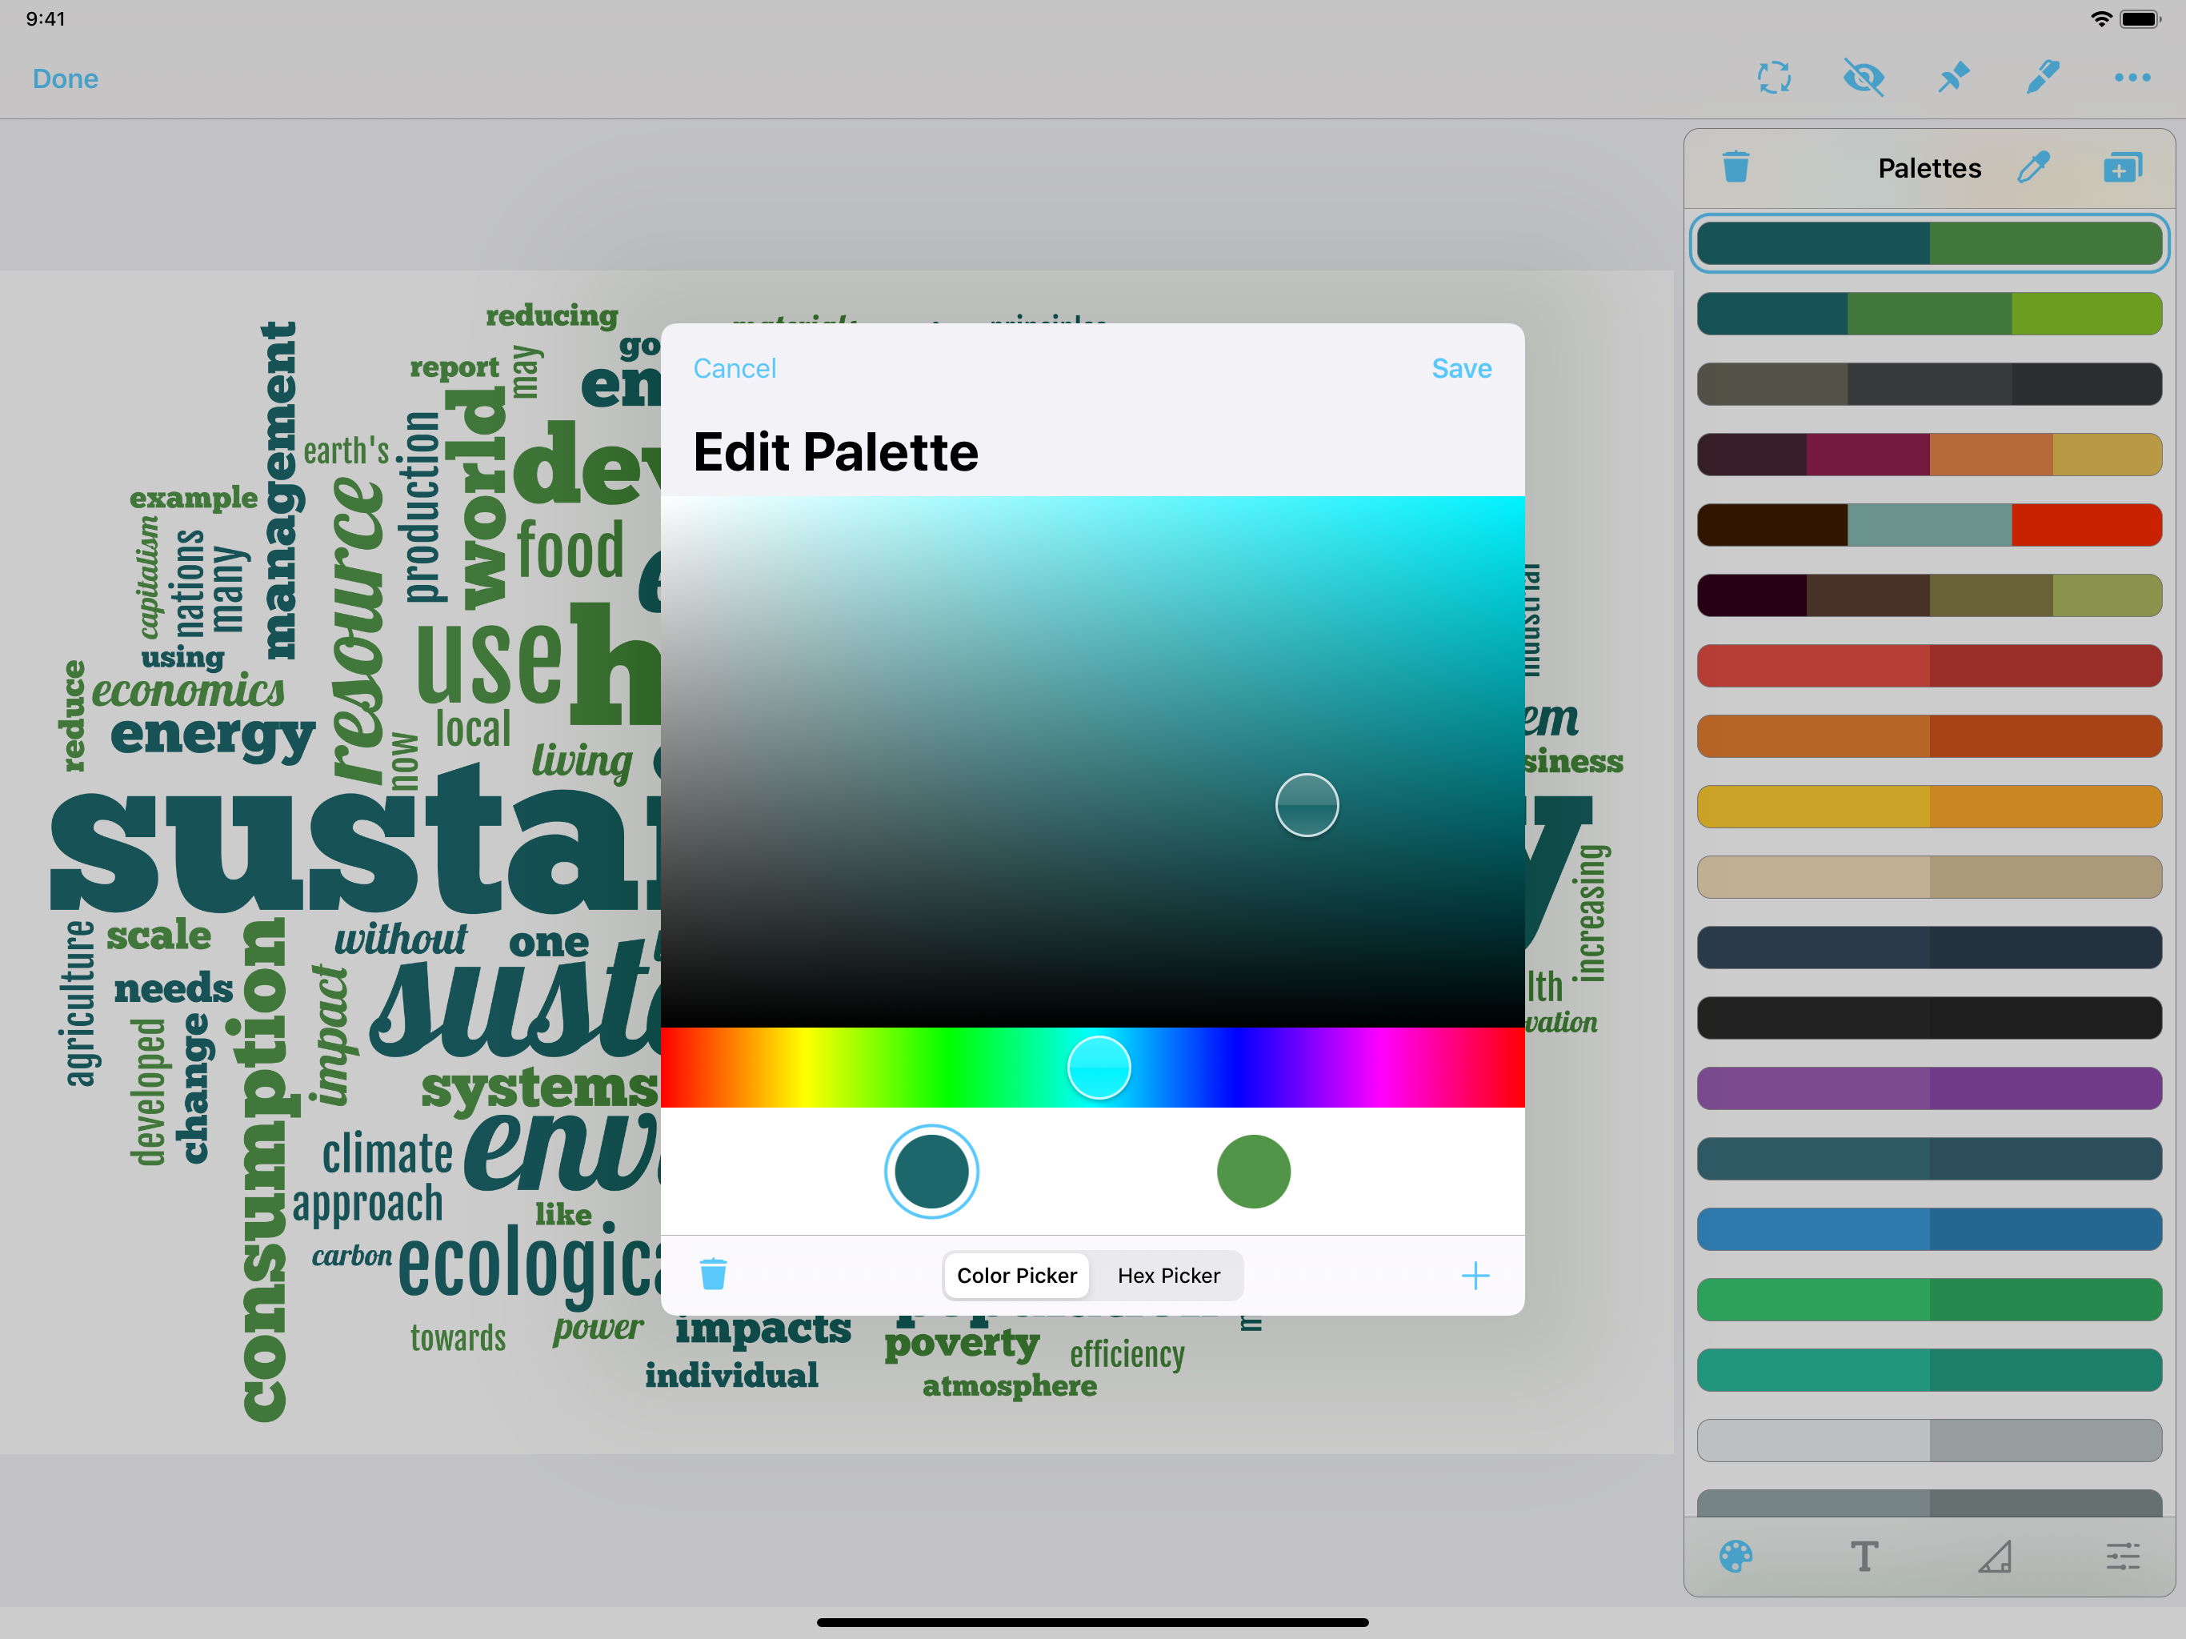Switch to Hex Picker segment

click(x=1168, y=1275)
